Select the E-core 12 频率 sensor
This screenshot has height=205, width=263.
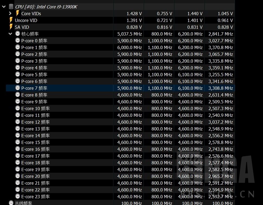tap(35, 122)
